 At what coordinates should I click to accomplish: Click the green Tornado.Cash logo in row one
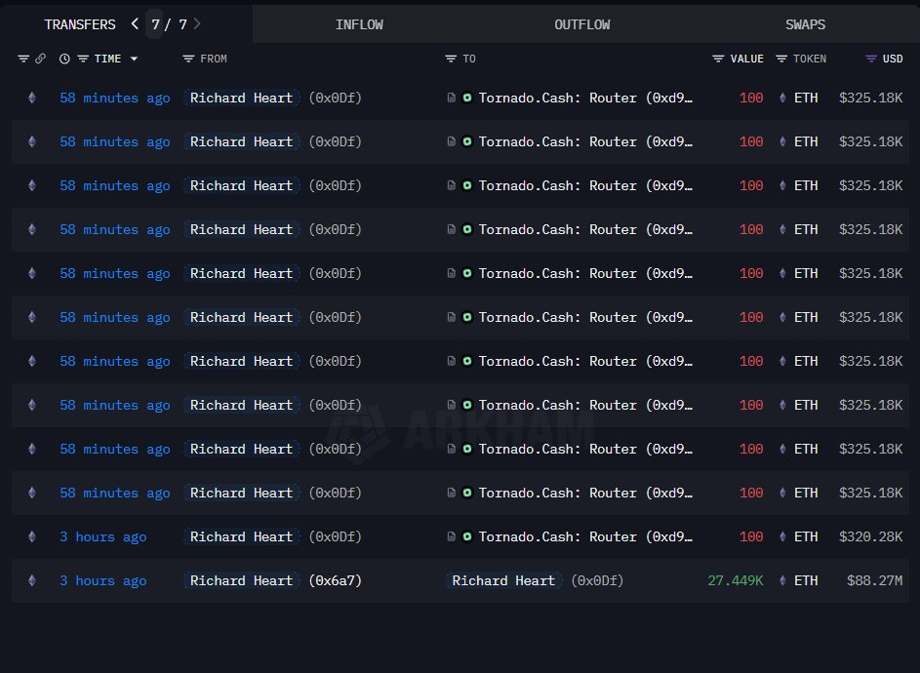465,98
